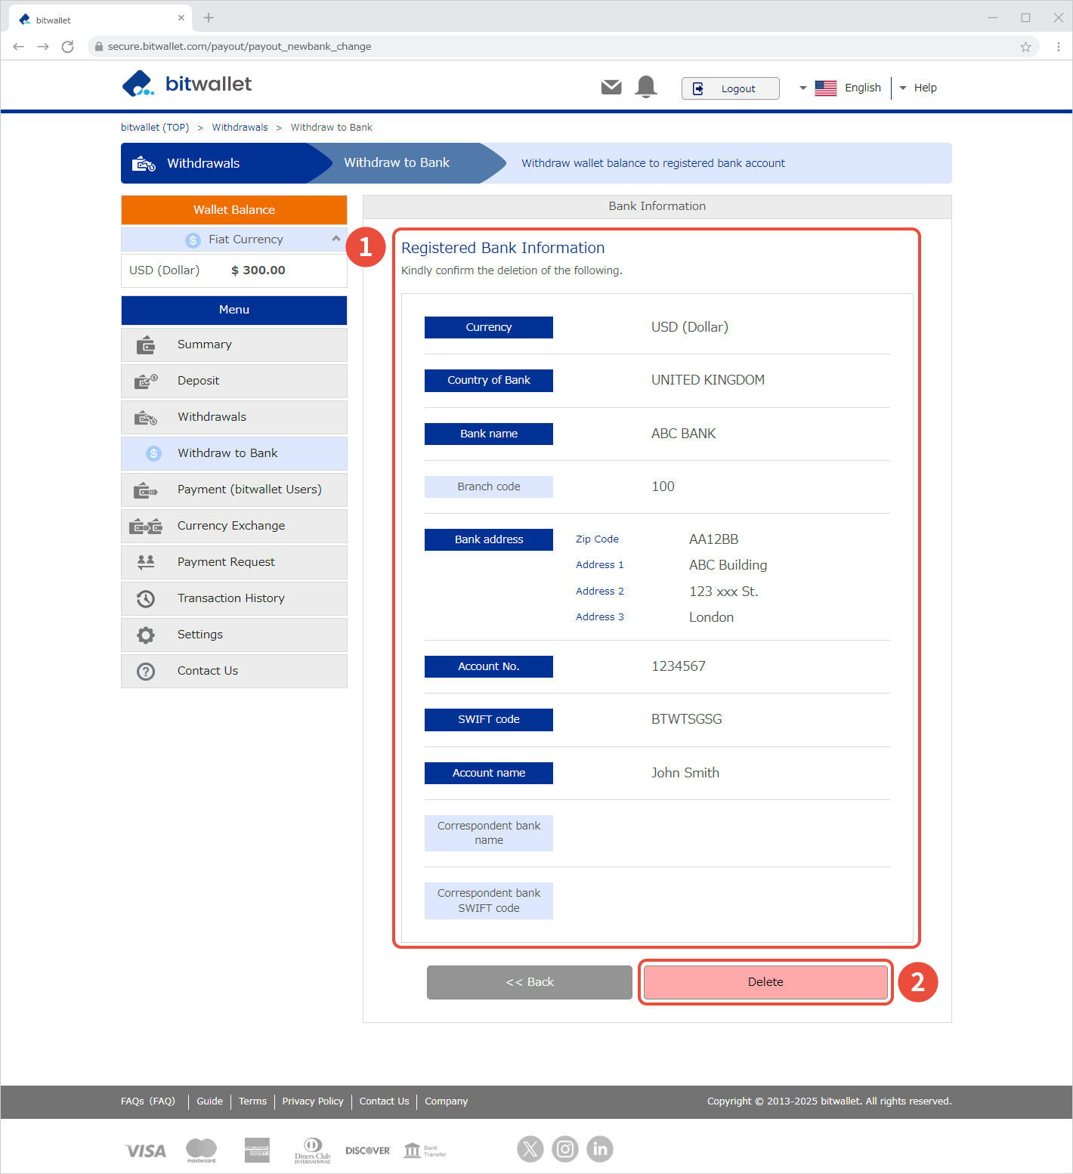Collapse the Fiat Currency section
This screenshot has width=1073, height=1174.
coord(336,239)
